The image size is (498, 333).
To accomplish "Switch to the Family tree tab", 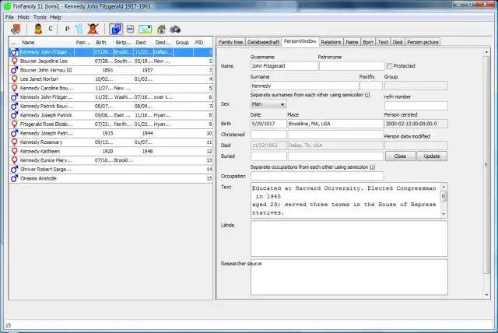I will [x=230, y=41].
